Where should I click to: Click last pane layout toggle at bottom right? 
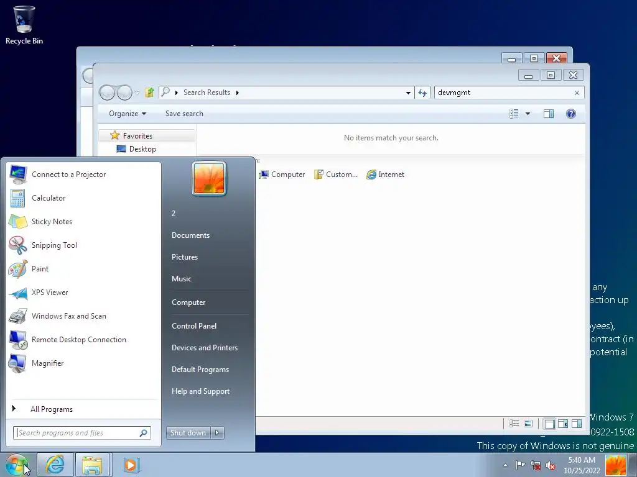point(577,424)
